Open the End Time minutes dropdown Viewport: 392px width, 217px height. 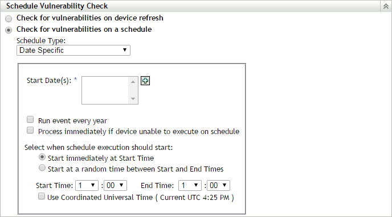(218, 185)
